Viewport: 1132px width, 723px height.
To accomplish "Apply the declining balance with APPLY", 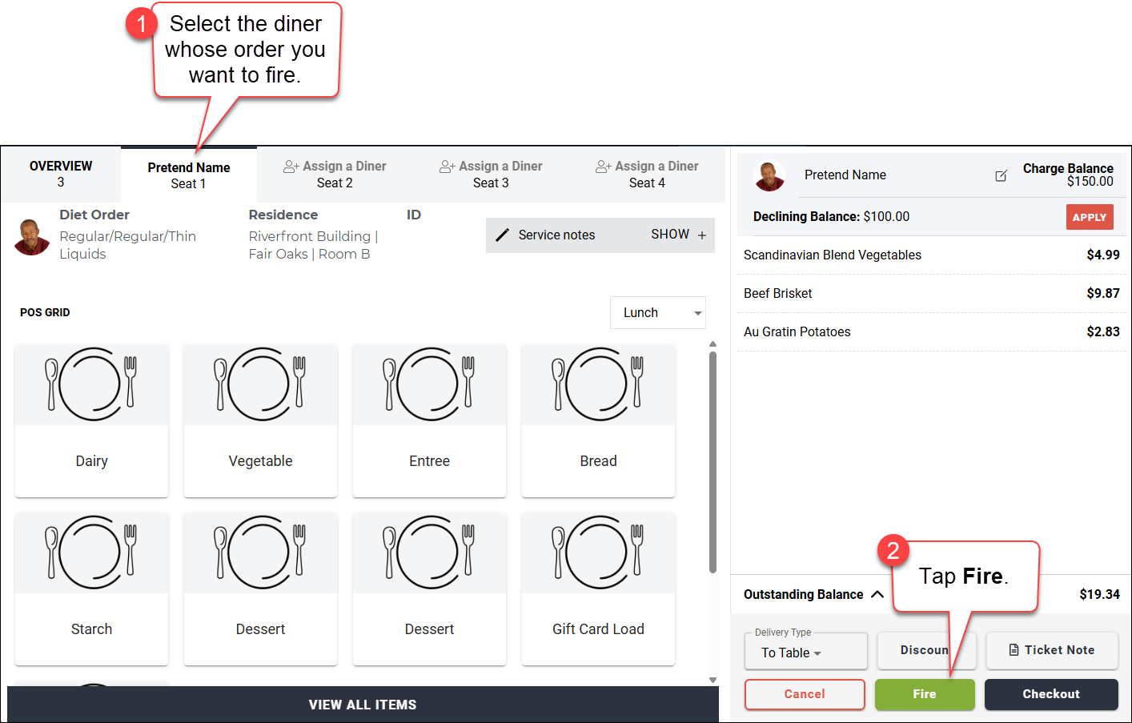I will (1090, 217).
